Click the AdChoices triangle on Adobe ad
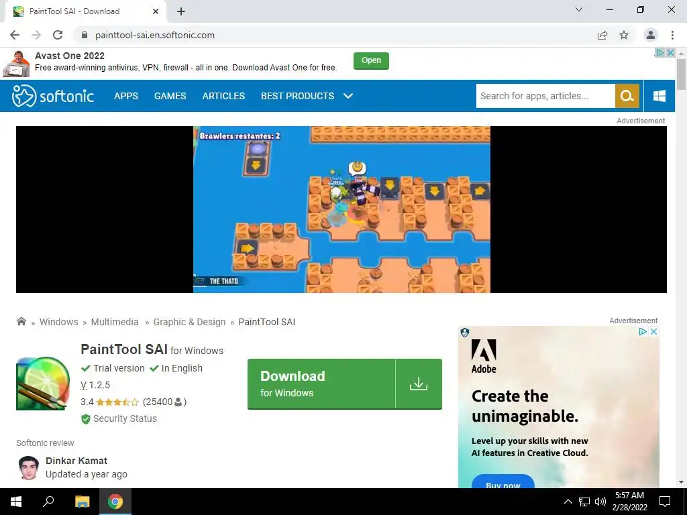The width and height of the screenshot is (687, 515). point(643,331)
